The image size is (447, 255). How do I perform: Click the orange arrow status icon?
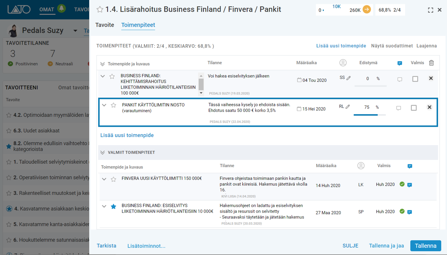click(x=367, y=10)
